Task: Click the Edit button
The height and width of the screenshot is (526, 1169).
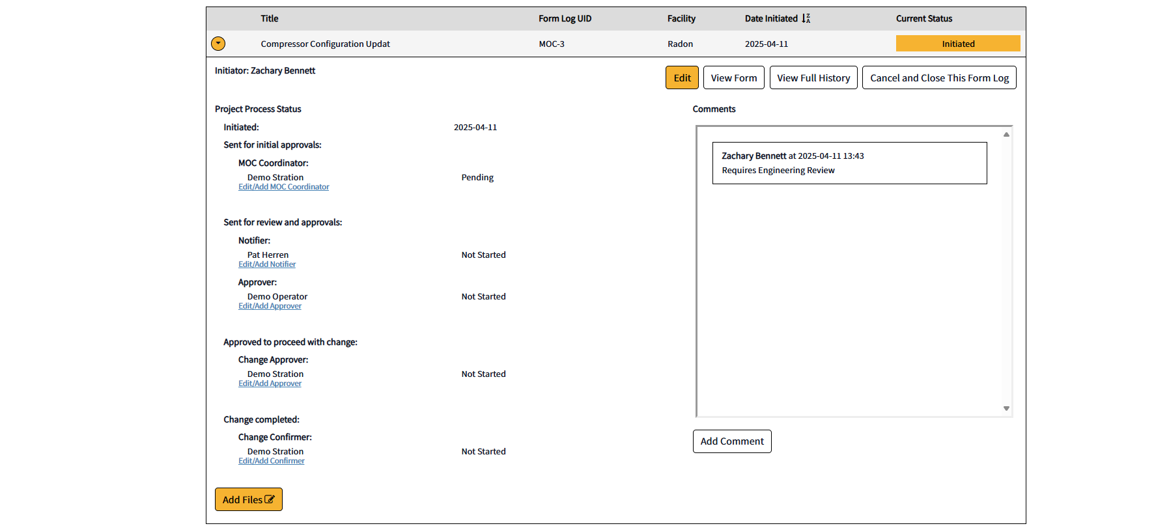Action: pos(682,77)
